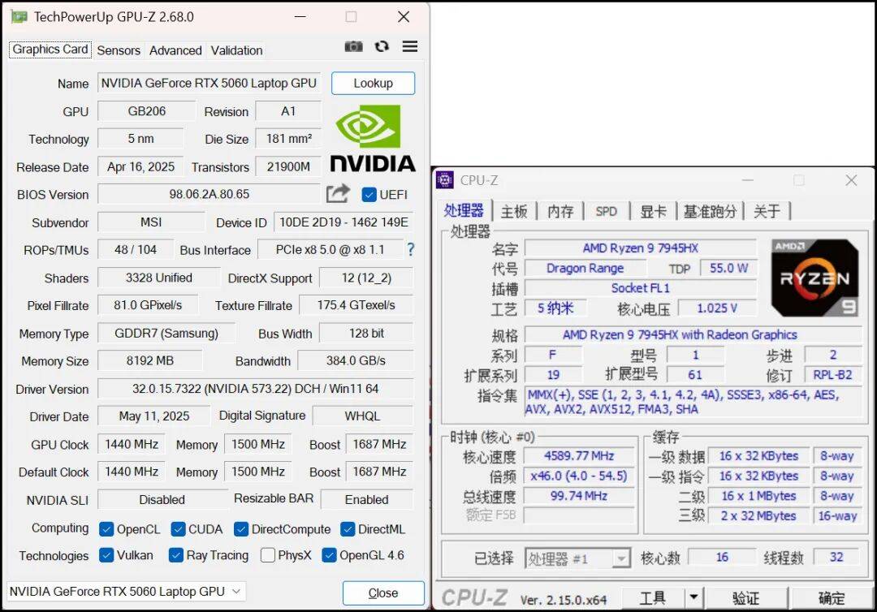This screenshot has height=612, width=877.
Task: Click the question mark beside Bus Interface
Action: pyautogui.click(x=410, y=250)
